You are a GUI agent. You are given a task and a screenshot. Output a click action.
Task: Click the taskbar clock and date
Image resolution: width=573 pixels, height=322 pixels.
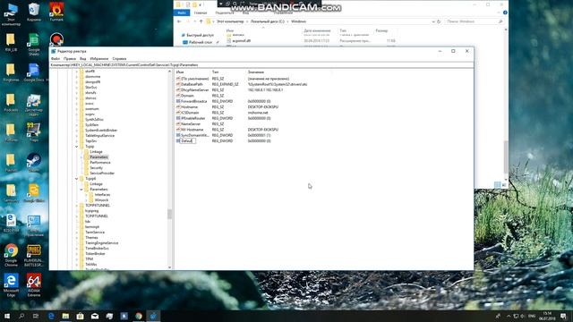point(547,316)
